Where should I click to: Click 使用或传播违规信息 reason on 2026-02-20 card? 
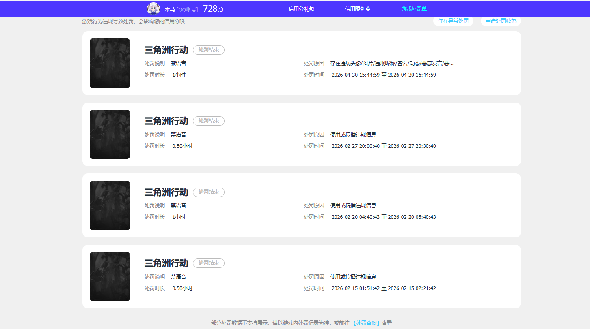pos(353,205)
